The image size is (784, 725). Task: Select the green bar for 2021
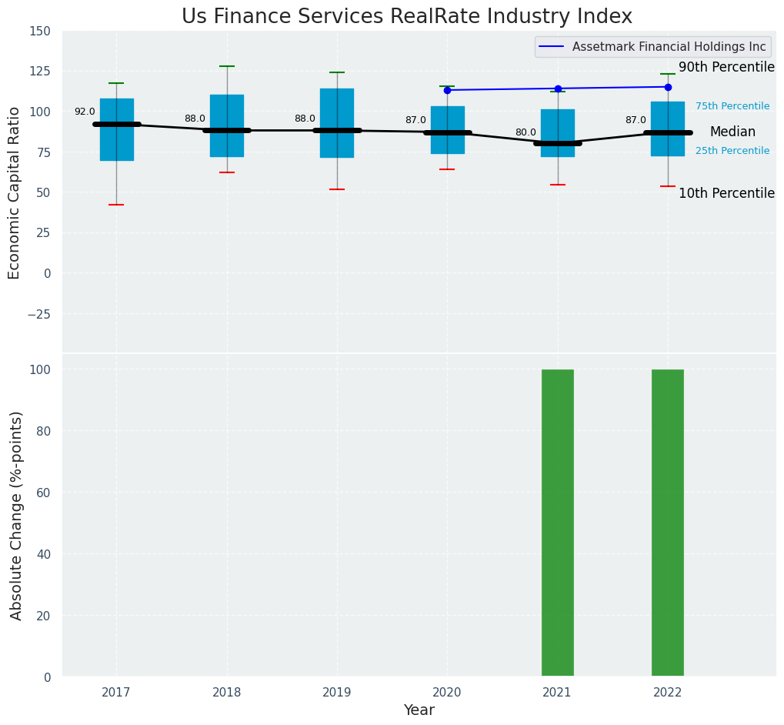[558, 523]
